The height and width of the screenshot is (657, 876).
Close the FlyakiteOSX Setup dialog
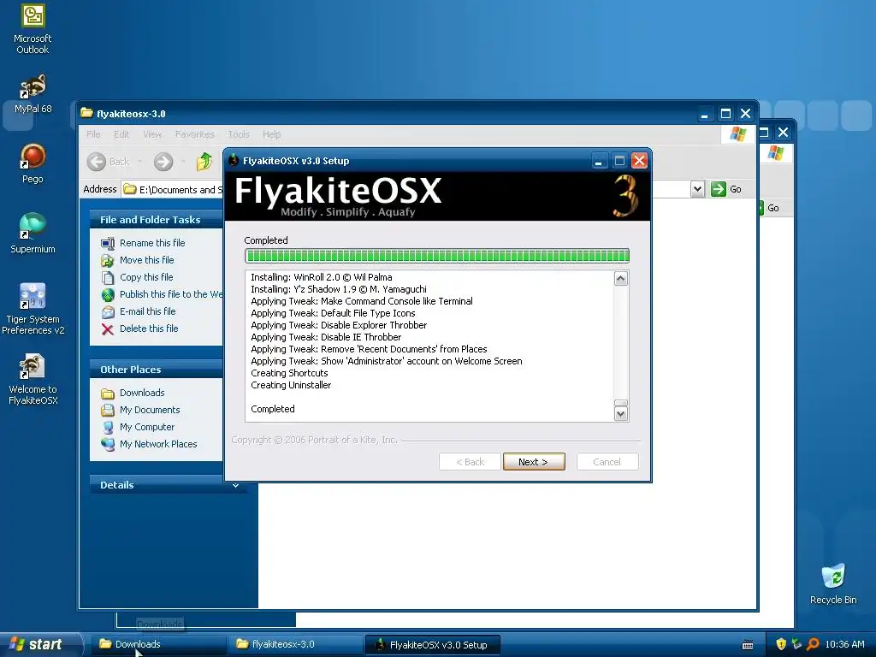639,162
